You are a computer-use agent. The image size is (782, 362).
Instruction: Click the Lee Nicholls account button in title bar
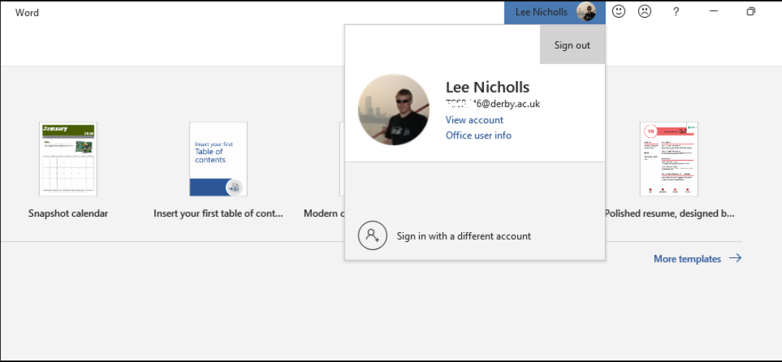(x=555, y=12)
